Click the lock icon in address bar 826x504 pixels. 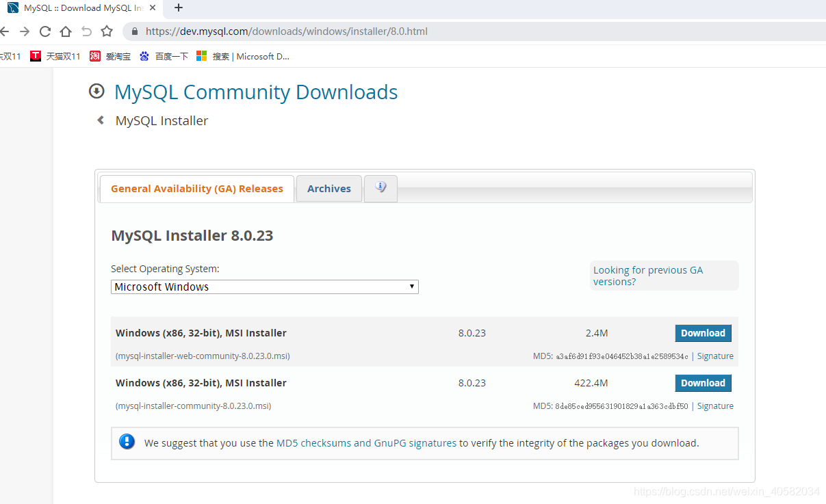[134, 31]
